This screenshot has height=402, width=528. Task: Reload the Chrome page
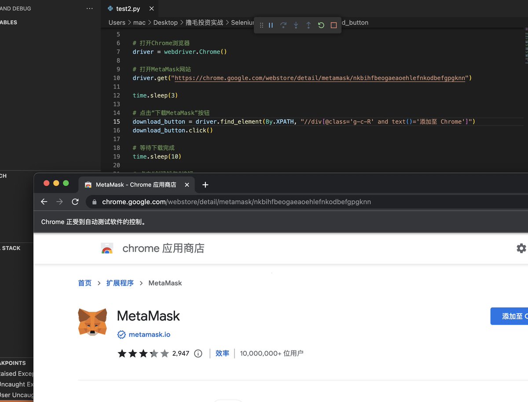tap(75, 202)
